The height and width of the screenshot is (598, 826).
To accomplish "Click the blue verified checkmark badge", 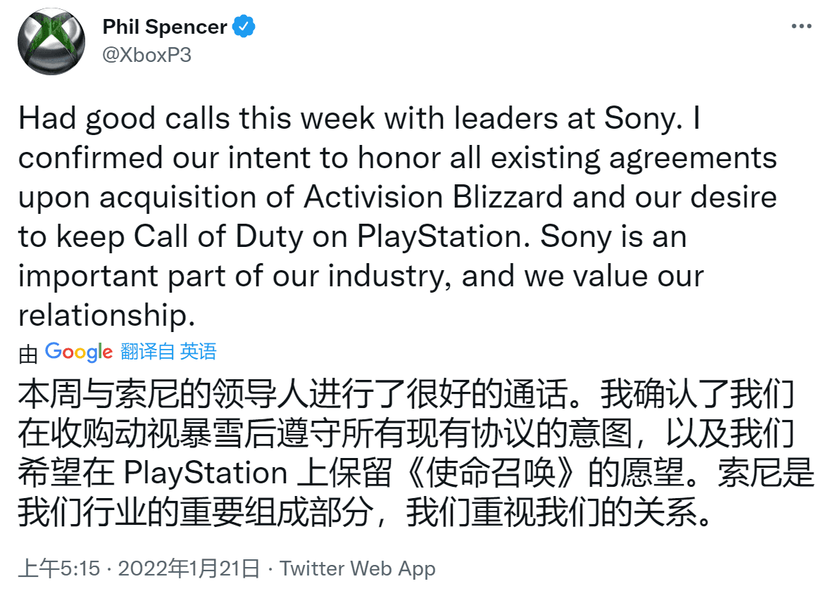I will (244, 26).
